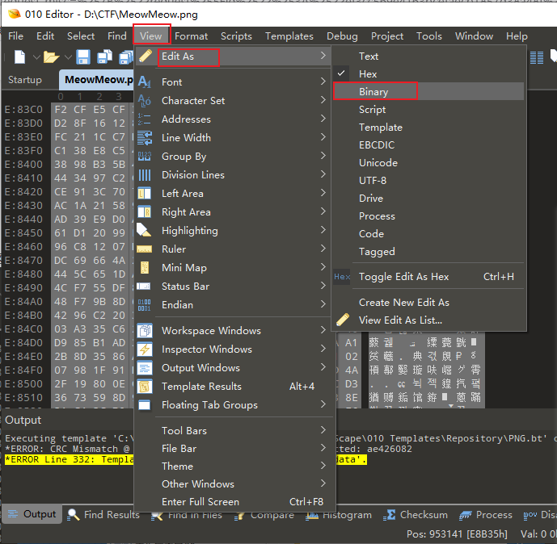Choose Text edit mode
557x544 pixels.
(x=428, y=56)
